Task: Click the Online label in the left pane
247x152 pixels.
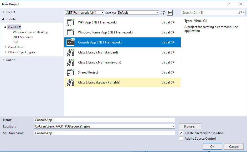Action: (11, 60)
